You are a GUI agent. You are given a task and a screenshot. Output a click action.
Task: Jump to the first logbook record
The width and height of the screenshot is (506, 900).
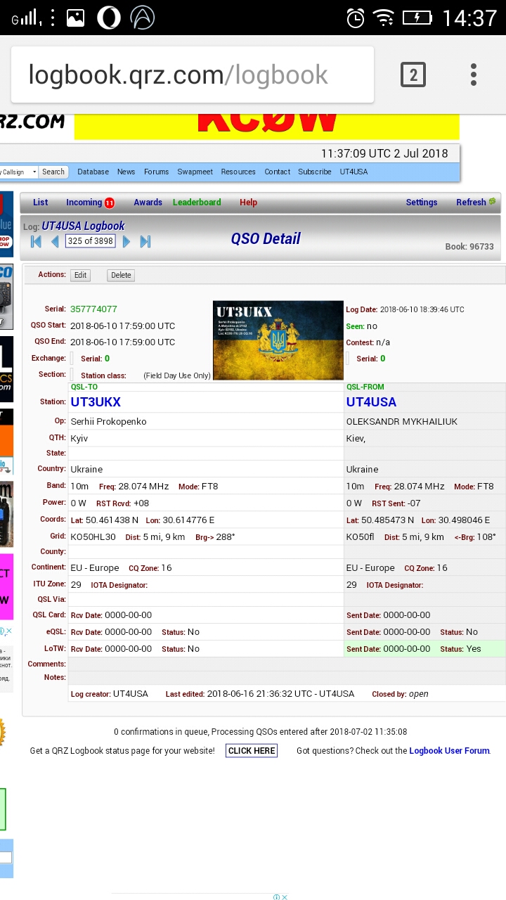[x=36, y=242]
